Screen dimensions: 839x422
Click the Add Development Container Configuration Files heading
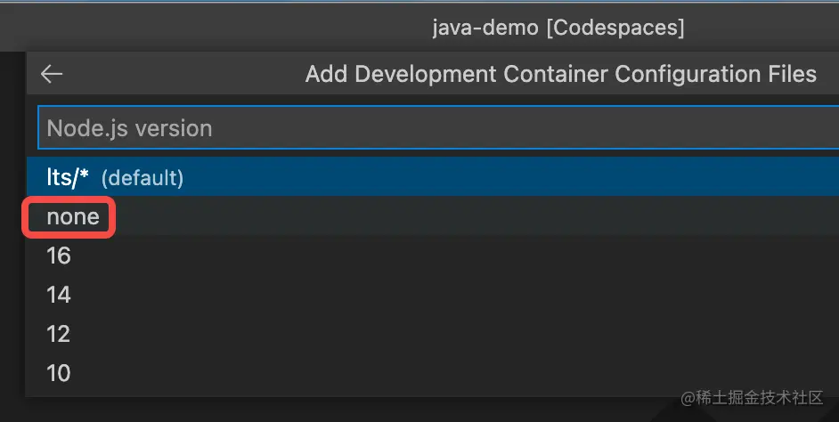[x=561, y=74]
